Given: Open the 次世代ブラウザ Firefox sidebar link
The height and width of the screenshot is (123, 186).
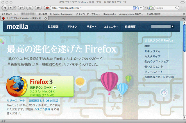Looking at the screenshot, I should (x=159, y=41).
